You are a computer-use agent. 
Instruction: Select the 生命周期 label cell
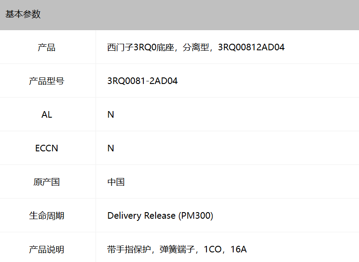(46, 216)
